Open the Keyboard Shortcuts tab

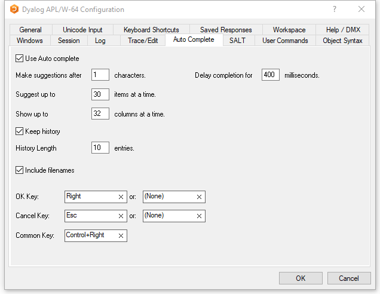tap(151, 29)
